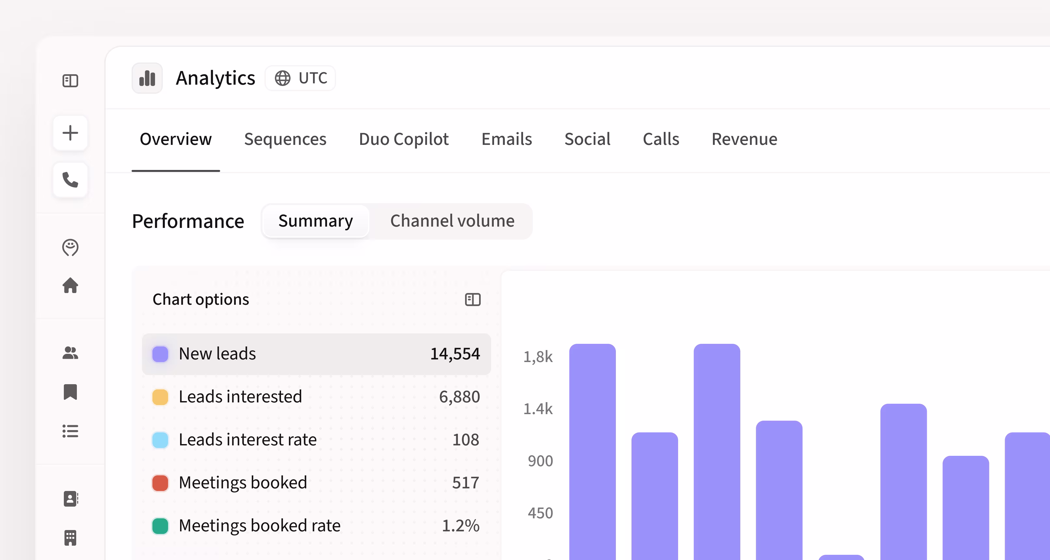Select the Summary view toggle
This screenshot has width=1050, height=560.
pos(316,221)
